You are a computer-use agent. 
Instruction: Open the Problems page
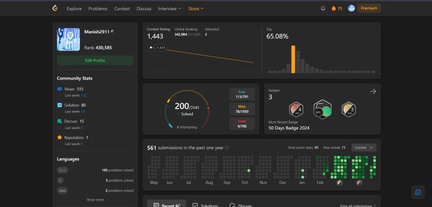pos(98,9)
